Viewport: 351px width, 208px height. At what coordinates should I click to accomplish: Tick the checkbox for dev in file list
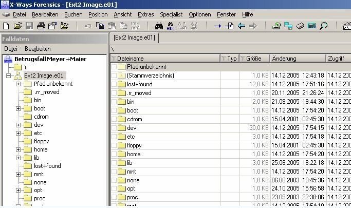tap(114, 128)
